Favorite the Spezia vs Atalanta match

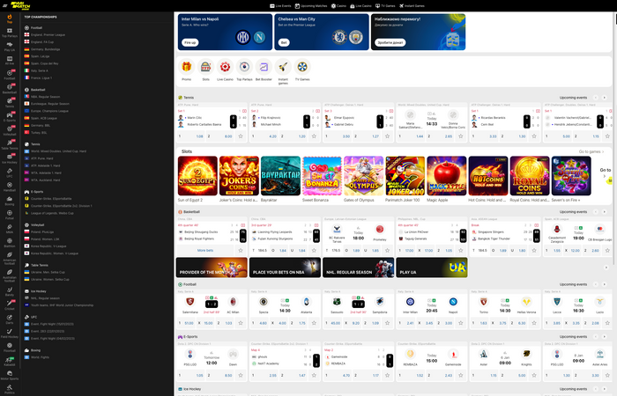pyautogui.click(x=314, y=323)
